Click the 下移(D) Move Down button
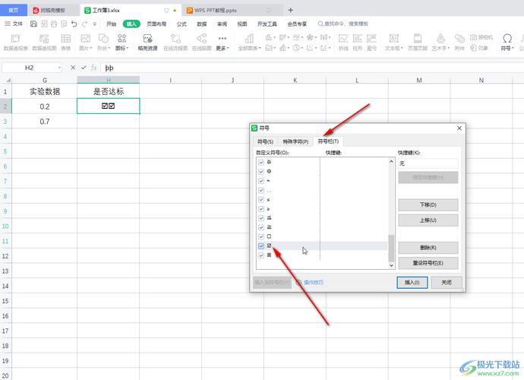Image resolution: width=524 pixels, height=380 pixels. point(428,204)
